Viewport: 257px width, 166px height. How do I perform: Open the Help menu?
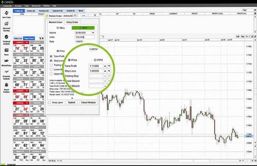[x=54, y=6]
